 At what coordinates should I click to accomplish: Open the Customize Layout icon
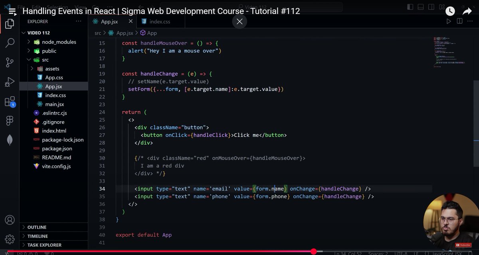point(441,6)
